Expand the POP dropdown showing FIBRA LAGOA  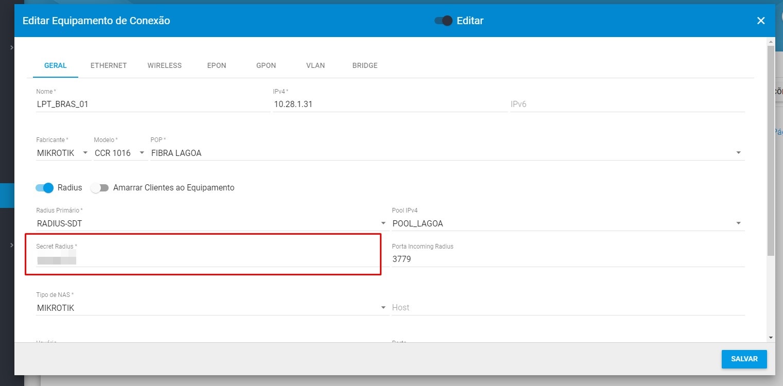point(447,153)
